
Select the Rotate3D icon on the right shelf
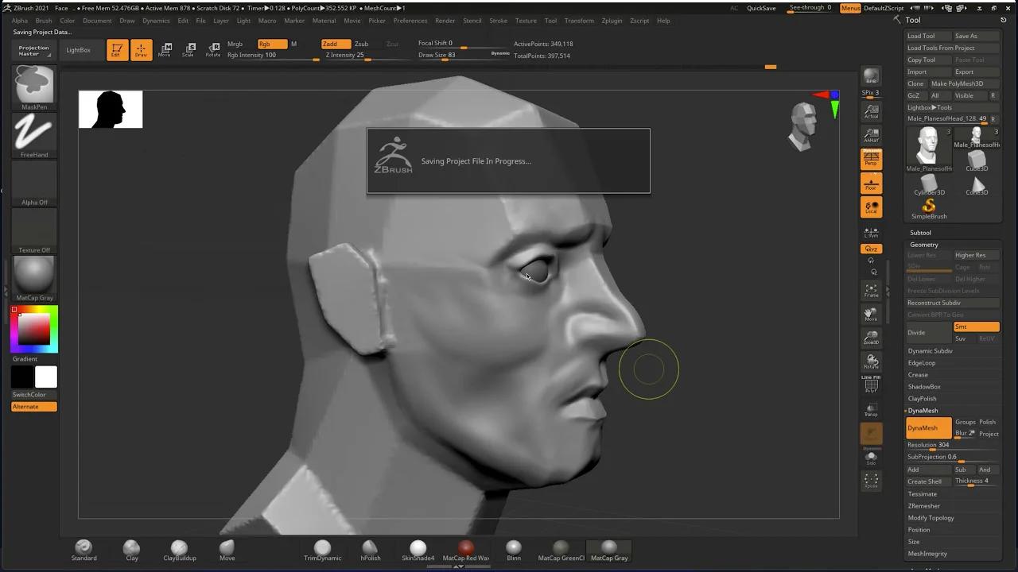[x=871, y=361]
